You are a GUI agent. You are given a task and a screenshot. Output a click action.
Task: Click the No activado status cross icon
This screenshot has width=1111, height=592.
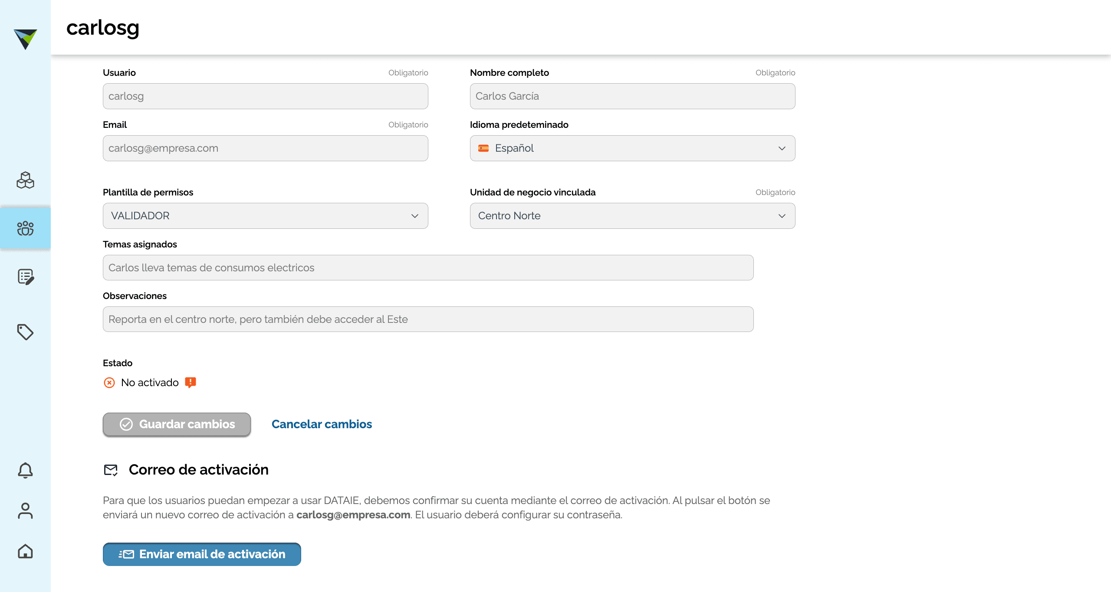click(x=109, y=383)
